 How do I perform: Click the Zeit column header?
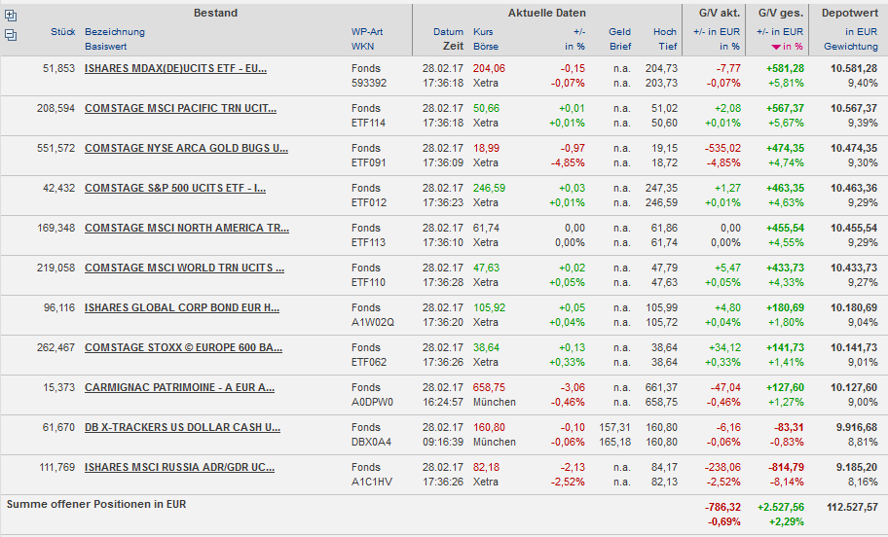[x=453, y=47]
